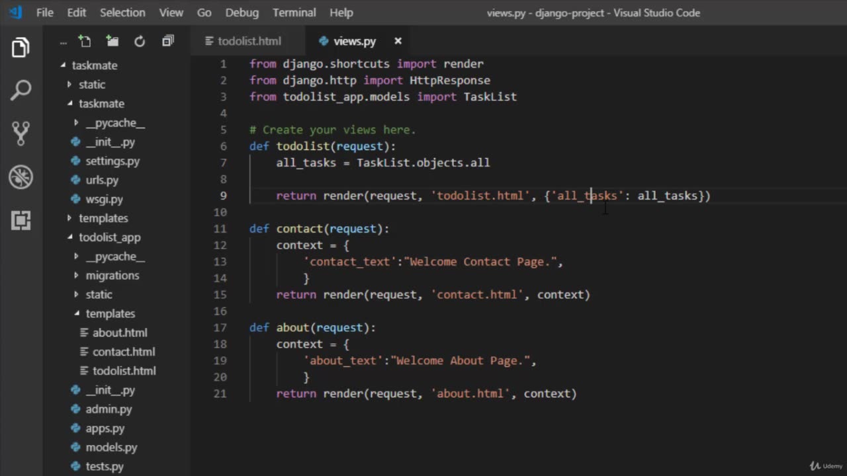Click HTML file icon beside about.html
The height and width of the screenshot is (476, 847).
pos(83,333)
